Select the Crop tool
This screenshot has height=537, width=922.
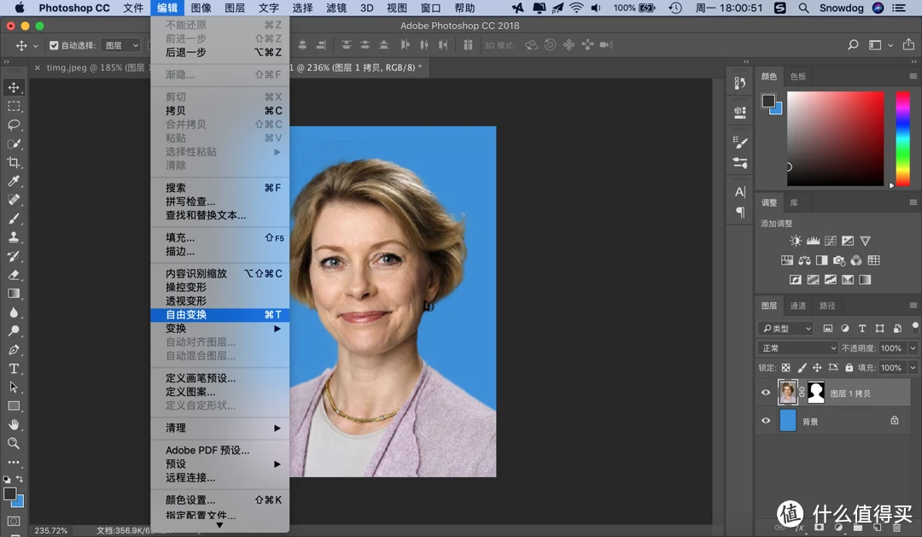[14, 162]
